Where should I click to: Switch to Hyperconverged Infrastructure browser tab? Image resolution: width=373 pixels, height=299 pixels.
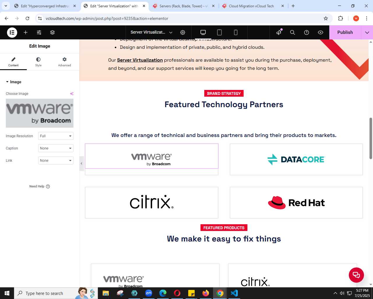tap(45, 6)
